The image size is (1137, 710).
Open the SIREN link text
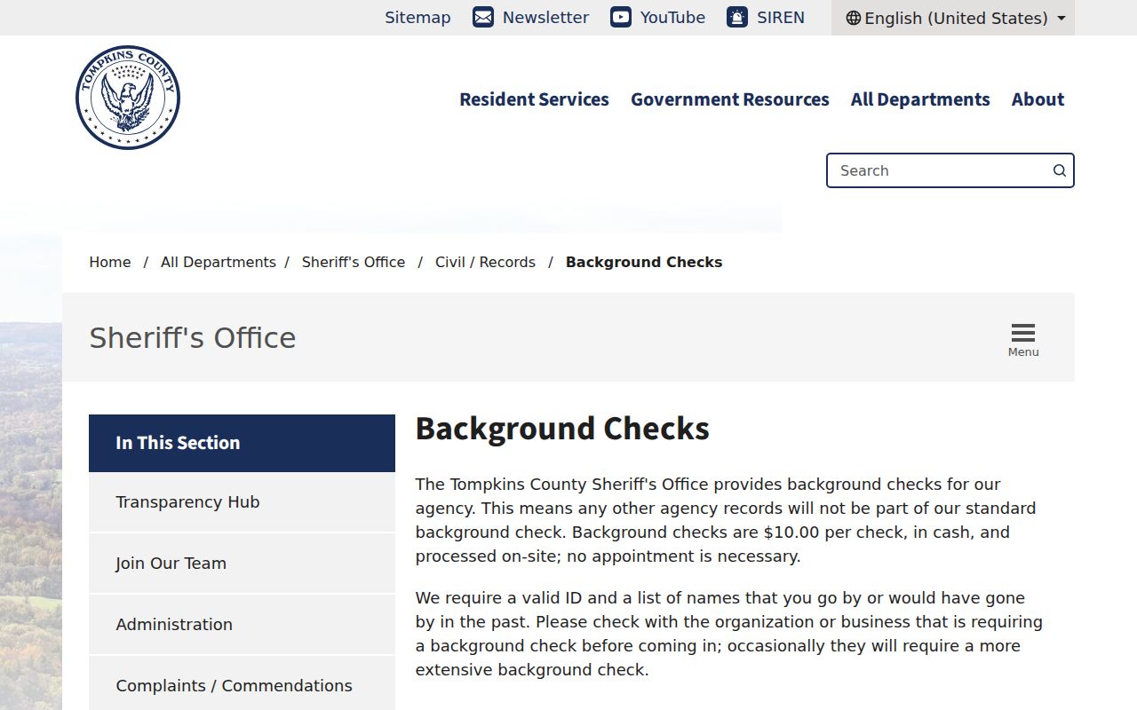(781, 18)
